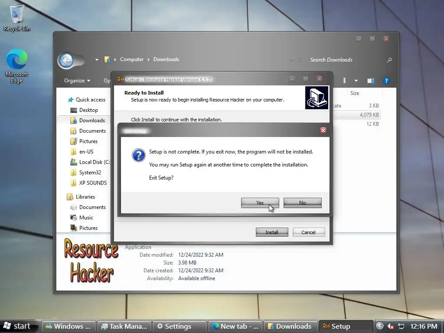444x333 pixels.
Task: Open the Organize menu in Explorer
Action: point(77,81)
